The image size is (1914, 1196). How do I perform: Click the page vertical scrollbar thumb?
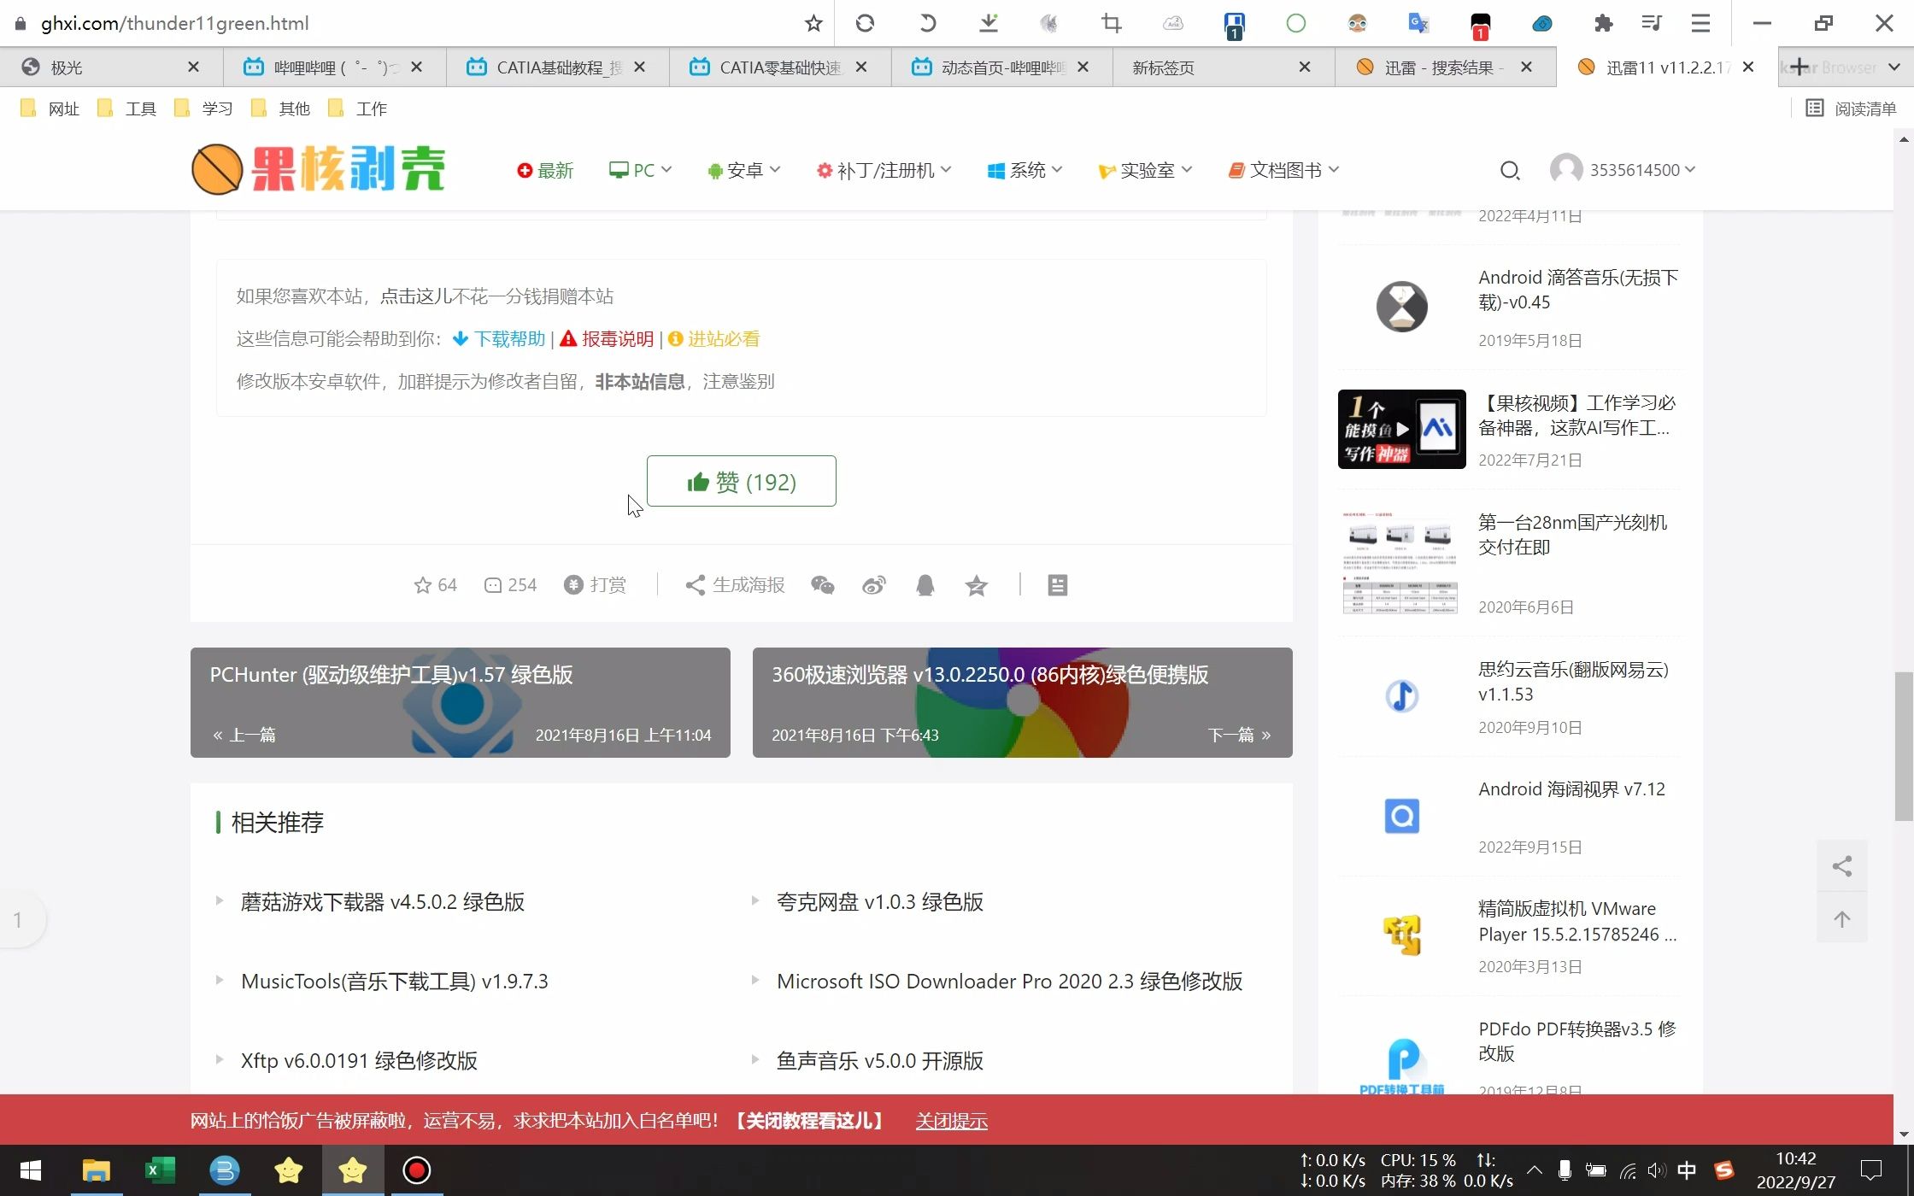[1904, 746]
